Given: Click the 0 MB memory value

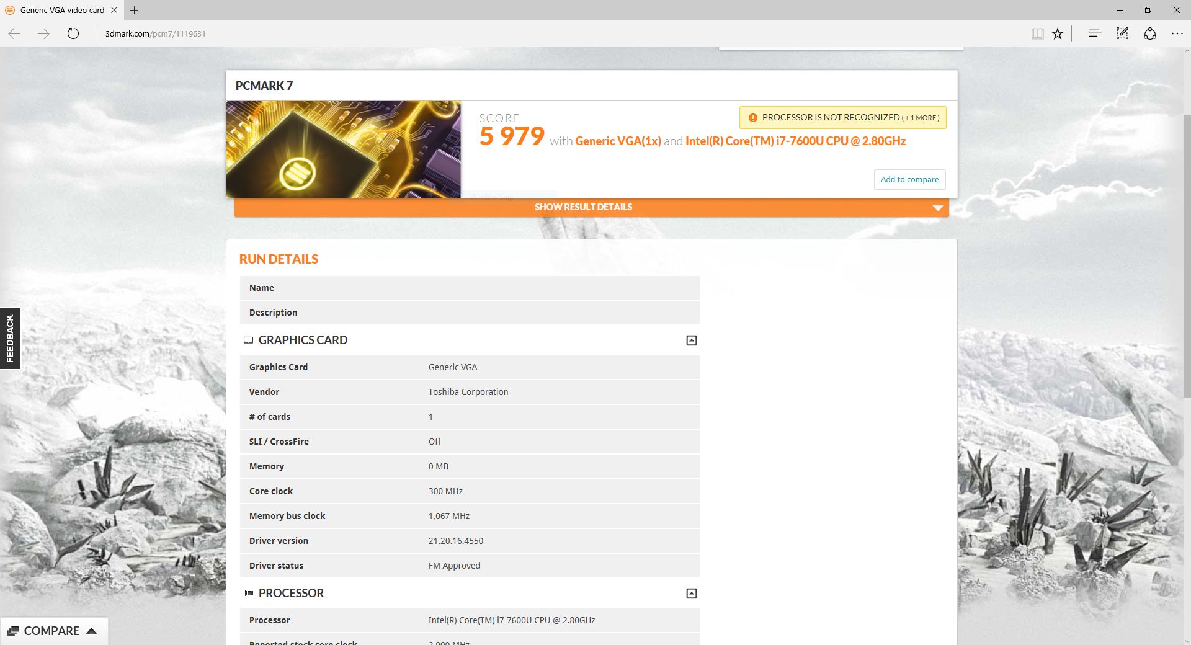Looking at the screenshot, I should coord(438,466).
